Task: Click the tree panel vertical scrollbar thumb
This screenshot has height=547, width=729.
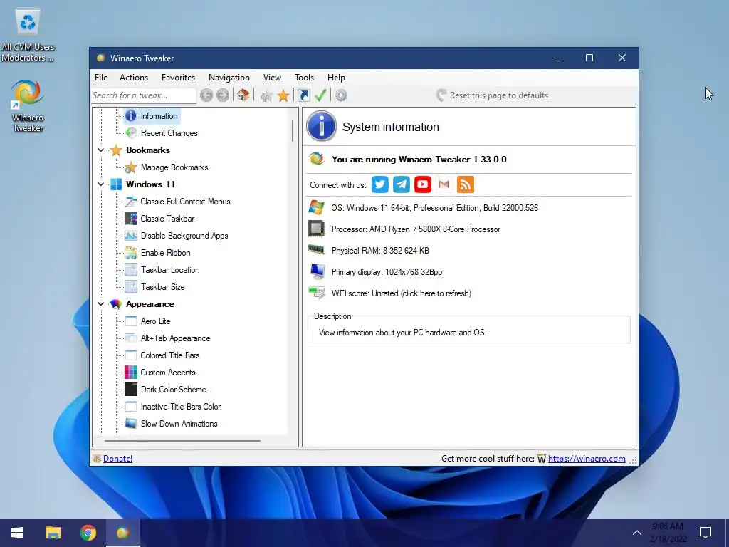Action: (293, 130)
